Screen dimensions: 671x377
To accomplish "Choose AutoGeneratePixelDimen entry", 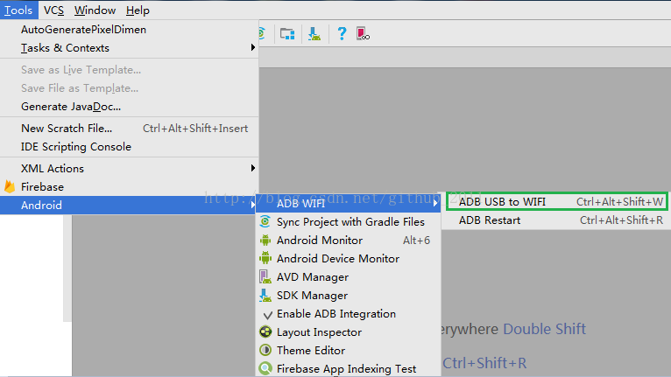I will click(130, 30).
